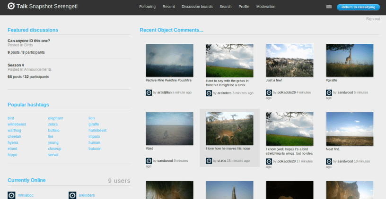Open the antelope 'moves his nose' thumbnail
The image size is (386, 199).
[x=229, y=128]
